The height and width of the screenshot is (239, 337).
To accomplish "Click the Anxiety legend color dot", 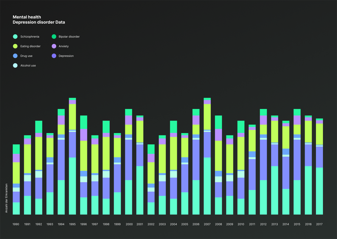I will 54,46.
